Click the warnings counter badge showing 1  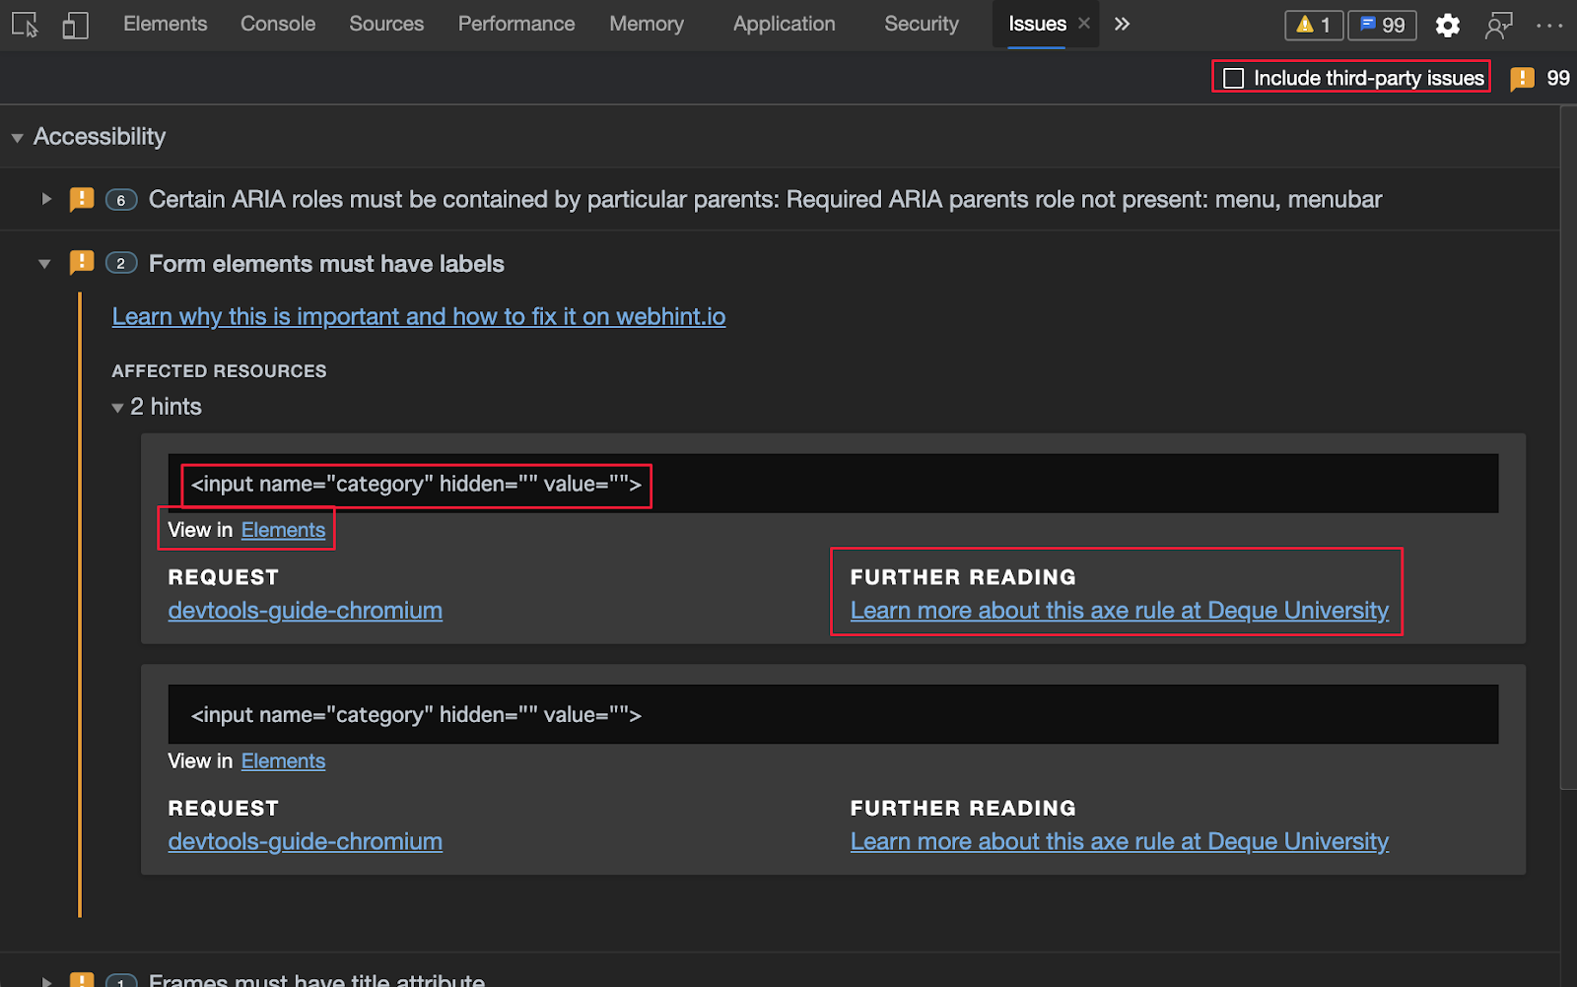tap(1313, 25)
